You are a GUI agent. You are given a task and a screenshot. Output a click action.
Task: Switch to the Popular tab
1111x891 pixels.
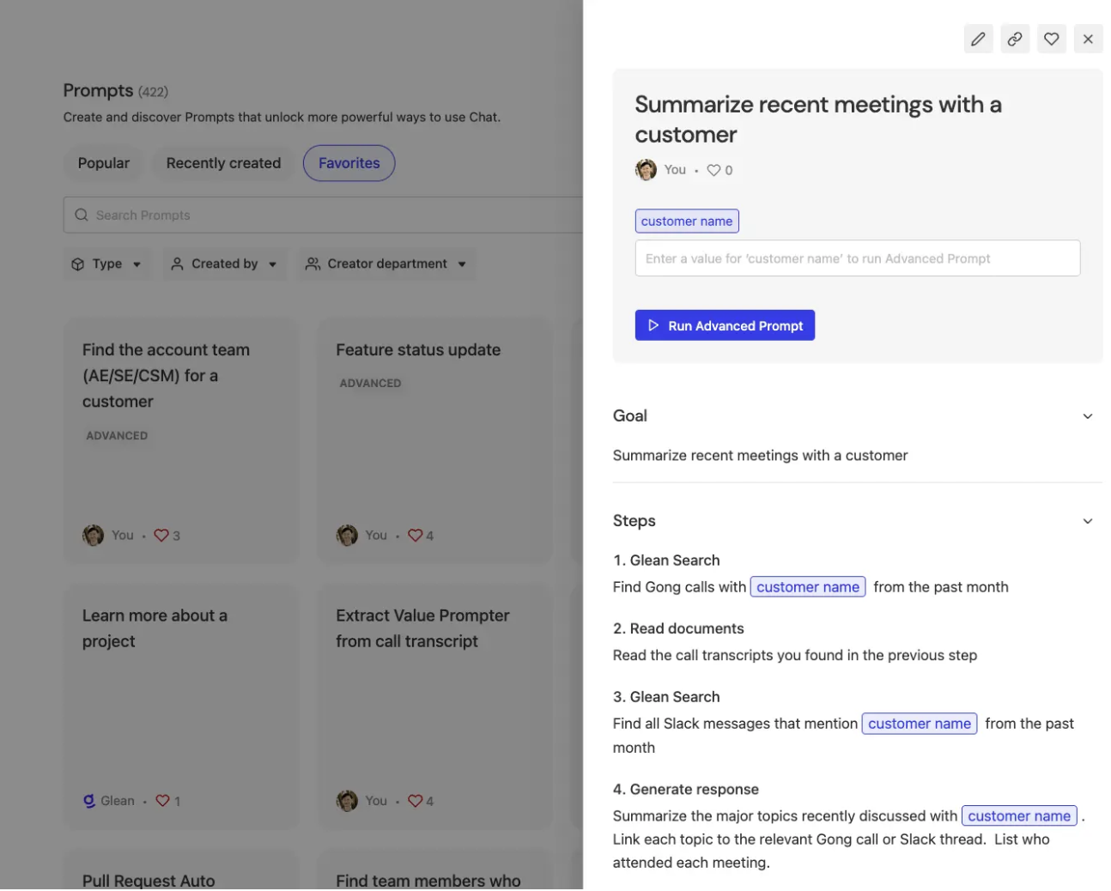coord(104,163)
